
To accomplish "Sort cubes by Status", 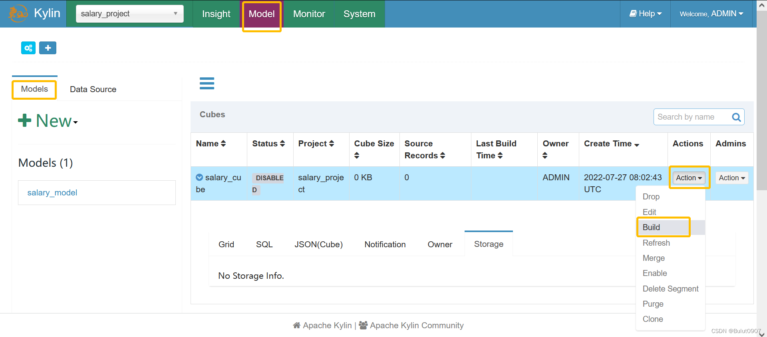I will pos(268,144).
